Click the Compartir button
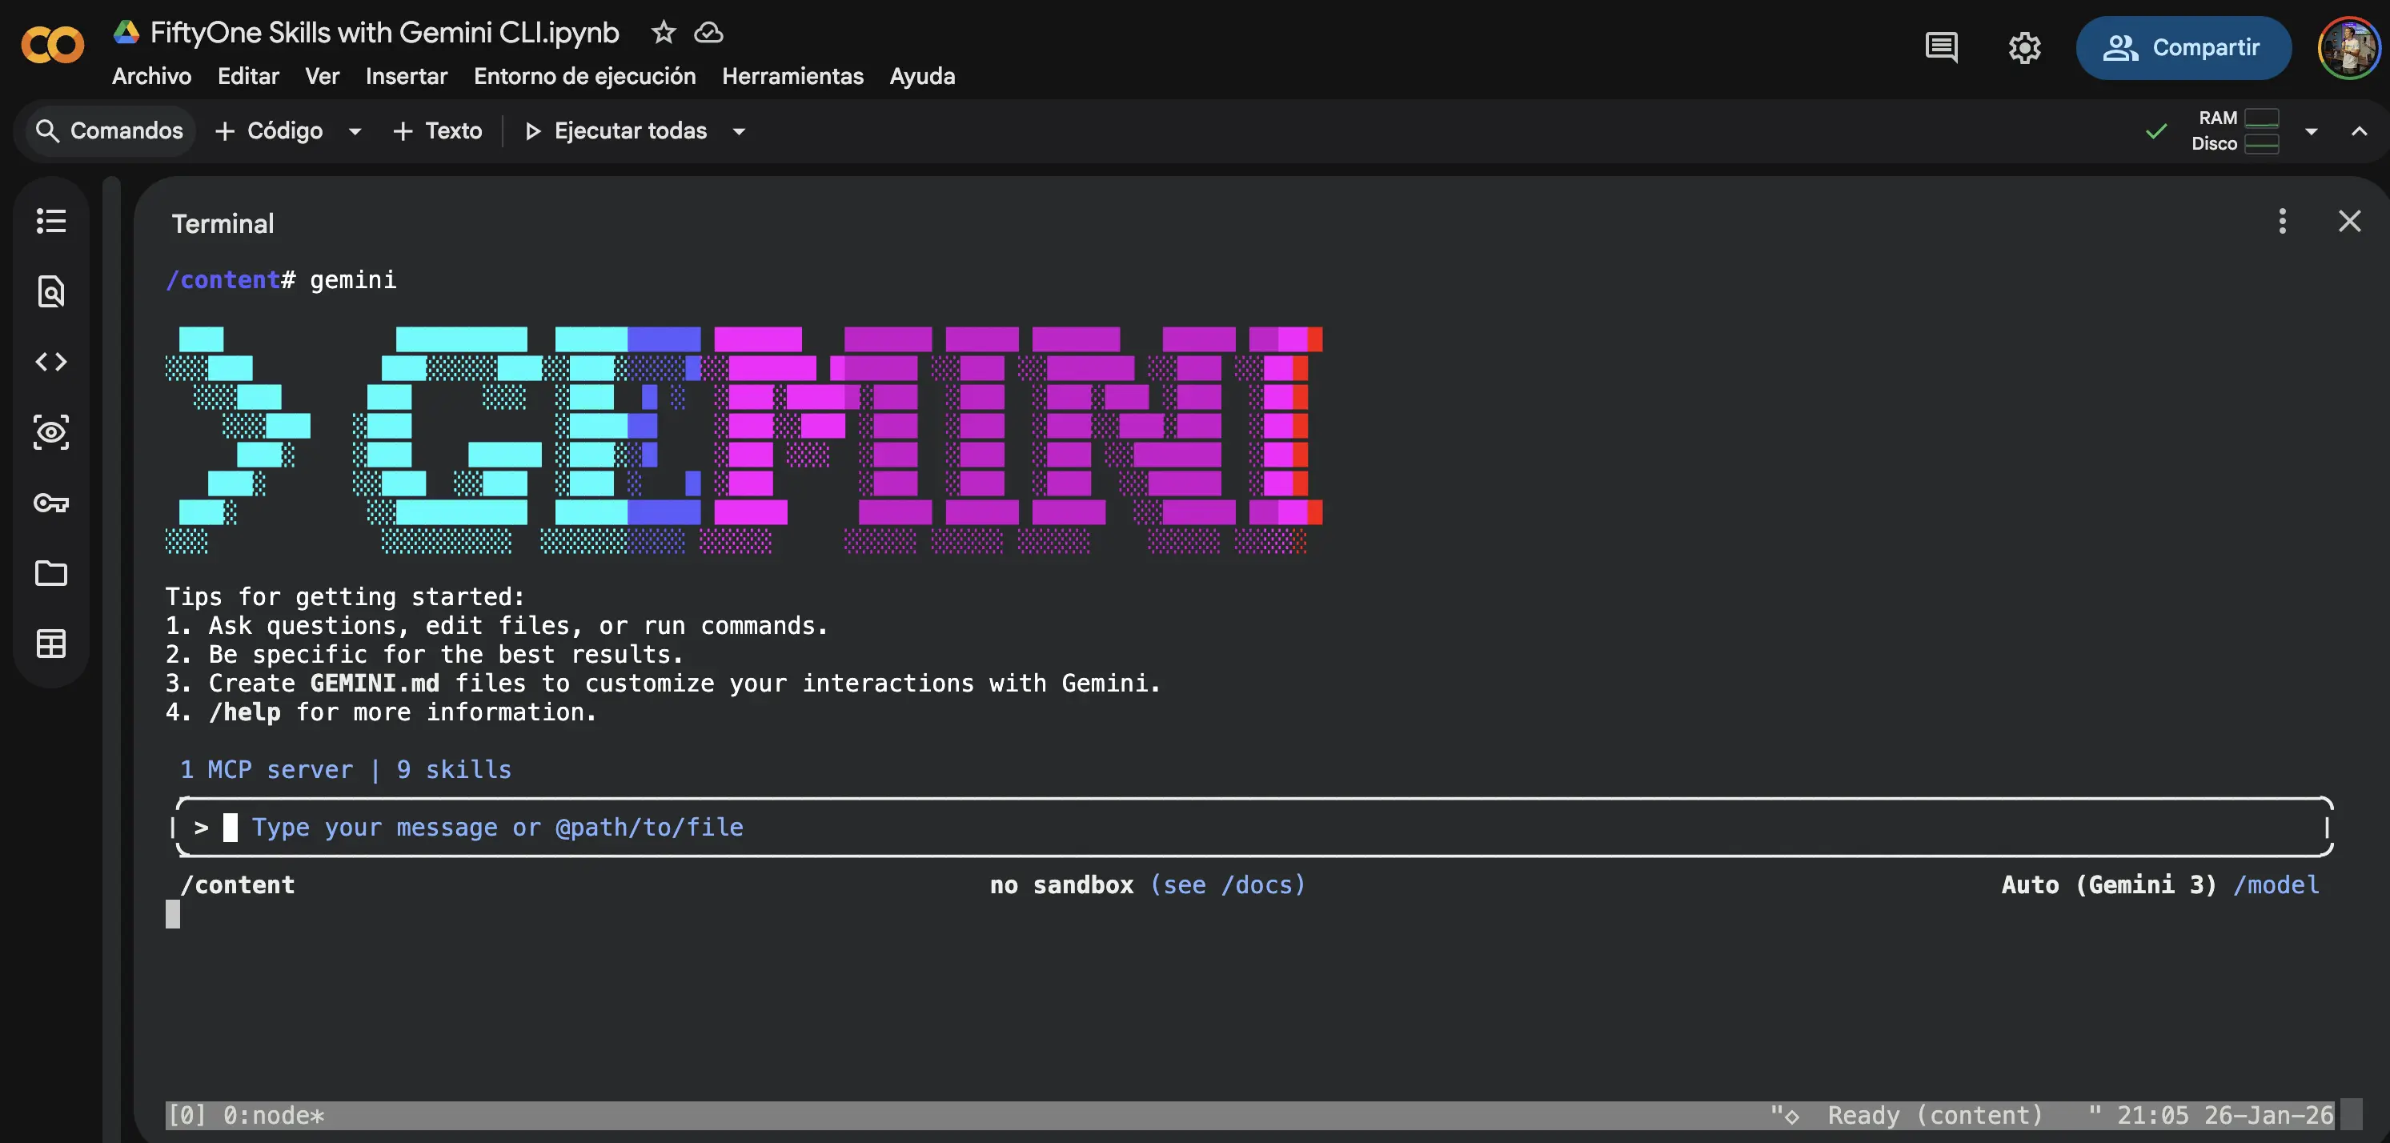The image size is (2390, 1143). tap(2184, 48)
